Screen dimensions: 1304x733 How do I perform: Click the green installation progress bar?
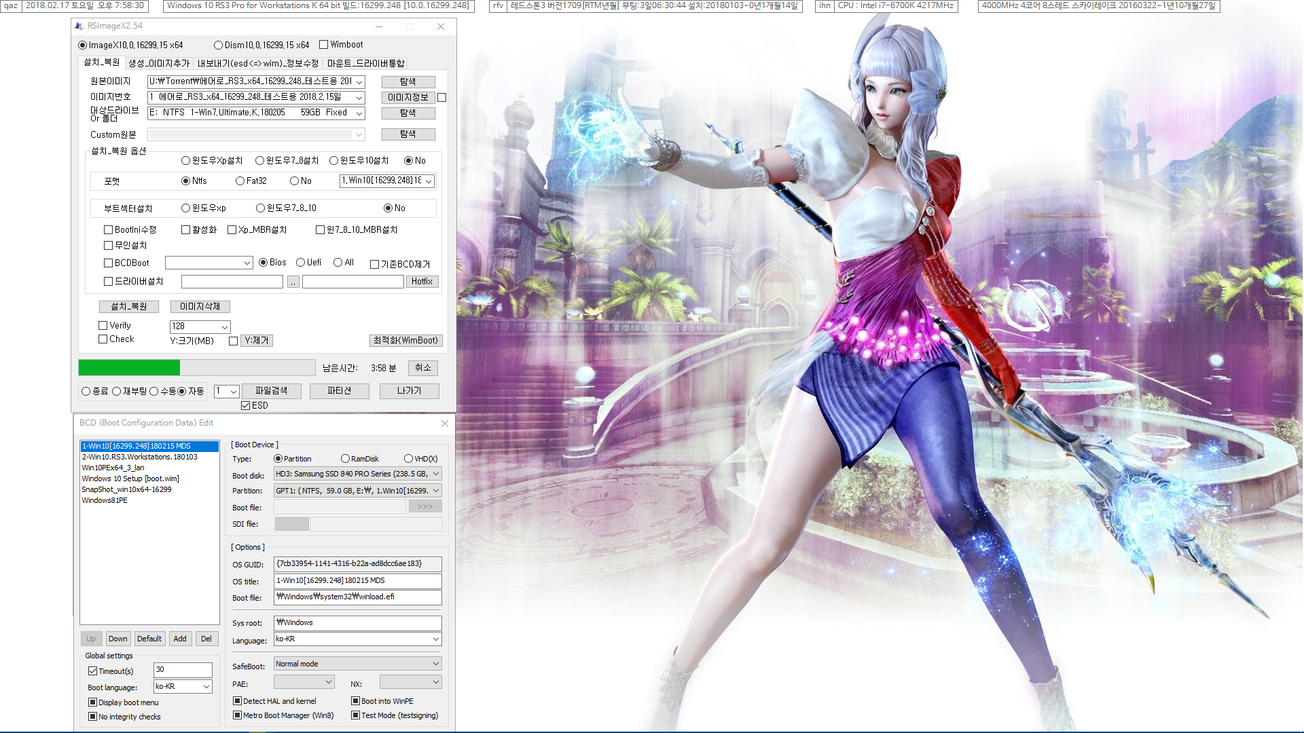point(129,368)
